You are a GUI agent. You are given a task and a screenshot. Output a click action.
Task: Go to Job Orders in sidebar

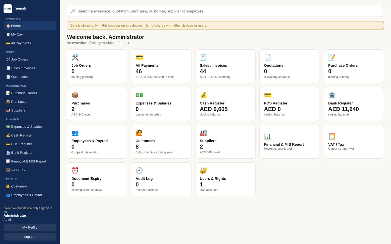[x=30, y=59]
